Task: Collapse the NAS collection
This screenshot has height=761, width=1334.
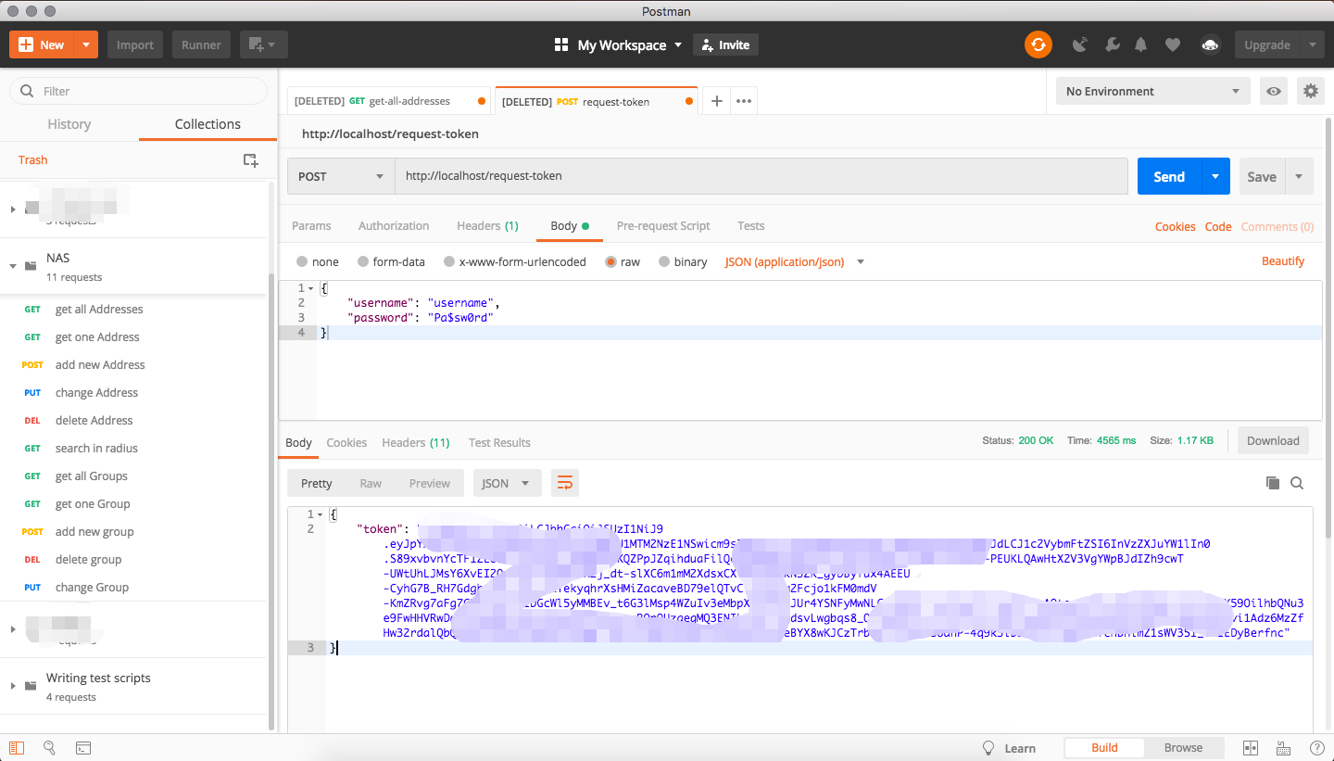Action: point(13,266)
